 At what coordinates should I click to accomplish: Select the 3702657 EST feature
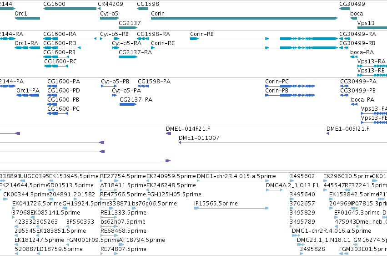click(292, 208)
